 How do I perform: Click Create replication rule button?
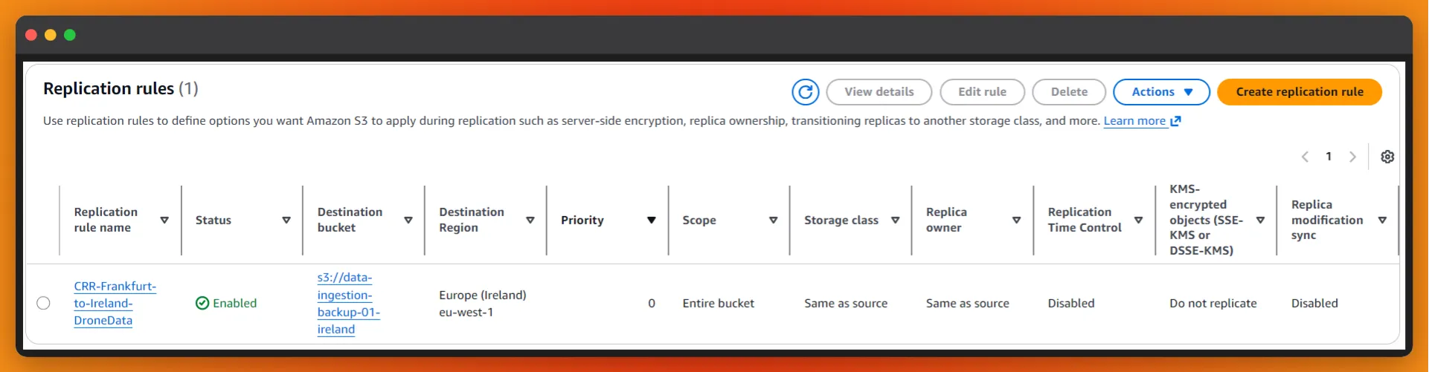pyautogui.click(x=1299, y=92)
